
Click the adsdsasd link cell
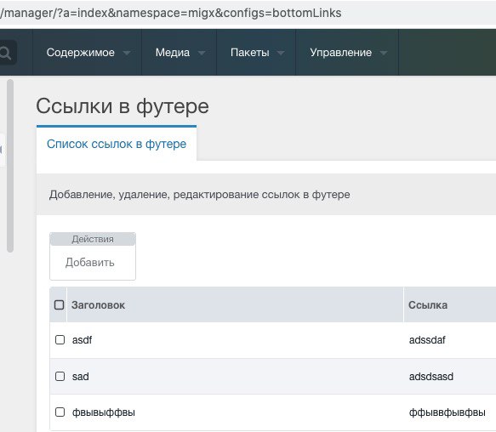coord(431,377)
